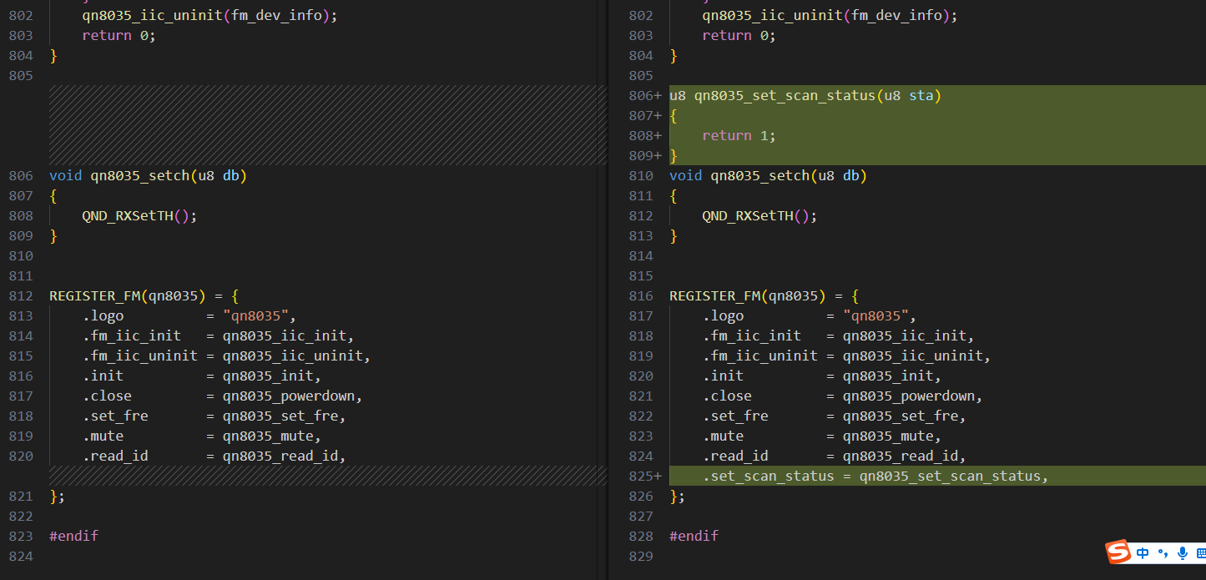Click "return 0;" in the right pane
Viewport: 1206px width, 580px height.
739,36
